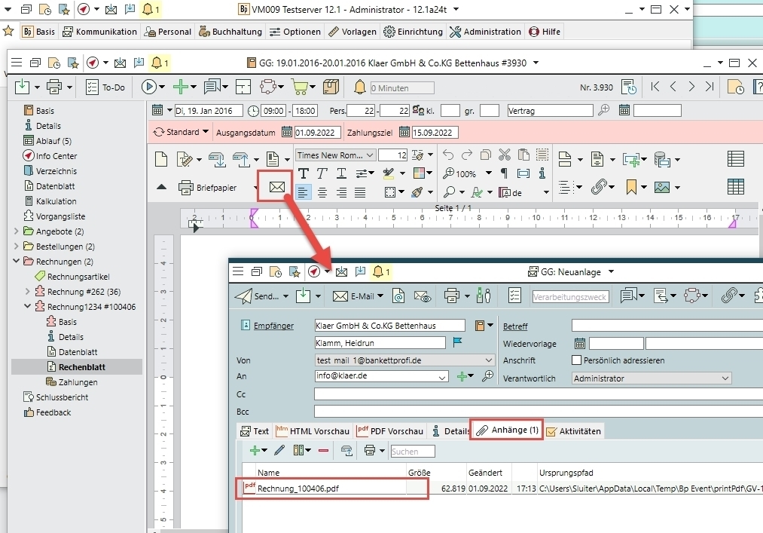
Task: Select Zahlungen in the sidebar tree
Action: 78,382
